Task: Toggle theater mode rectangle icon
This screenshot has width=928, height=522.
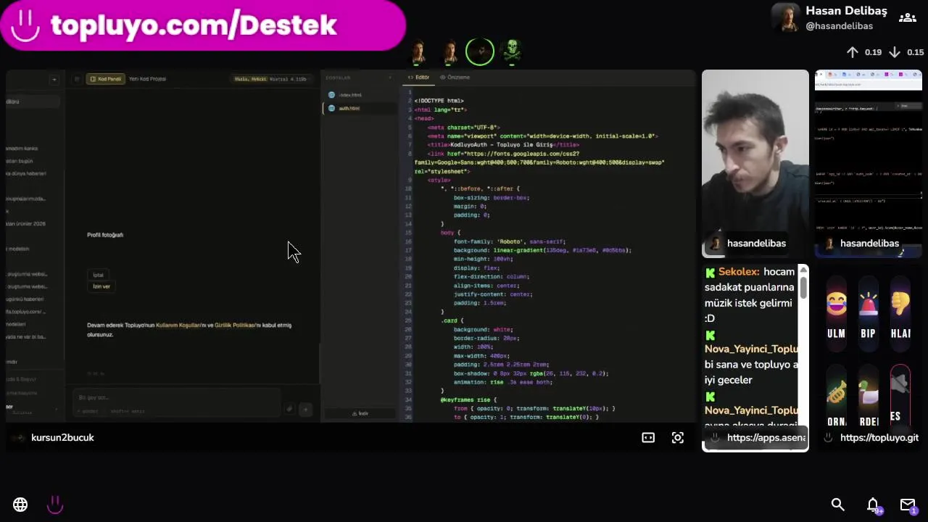Action: click(648, 438)
